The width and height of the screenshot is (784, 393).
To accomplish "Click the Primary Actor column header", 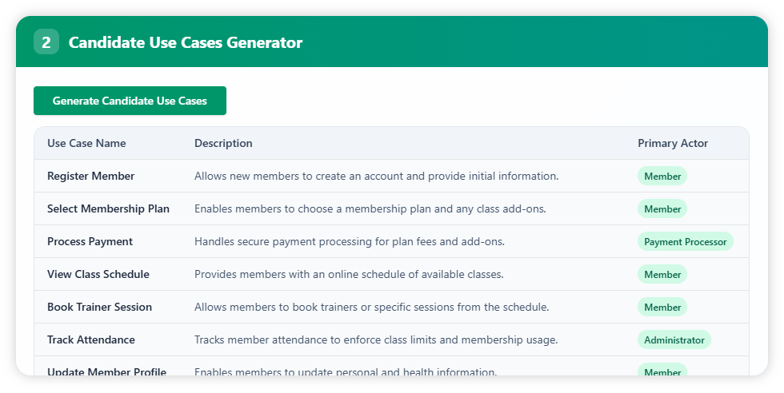I will (673, 144).
